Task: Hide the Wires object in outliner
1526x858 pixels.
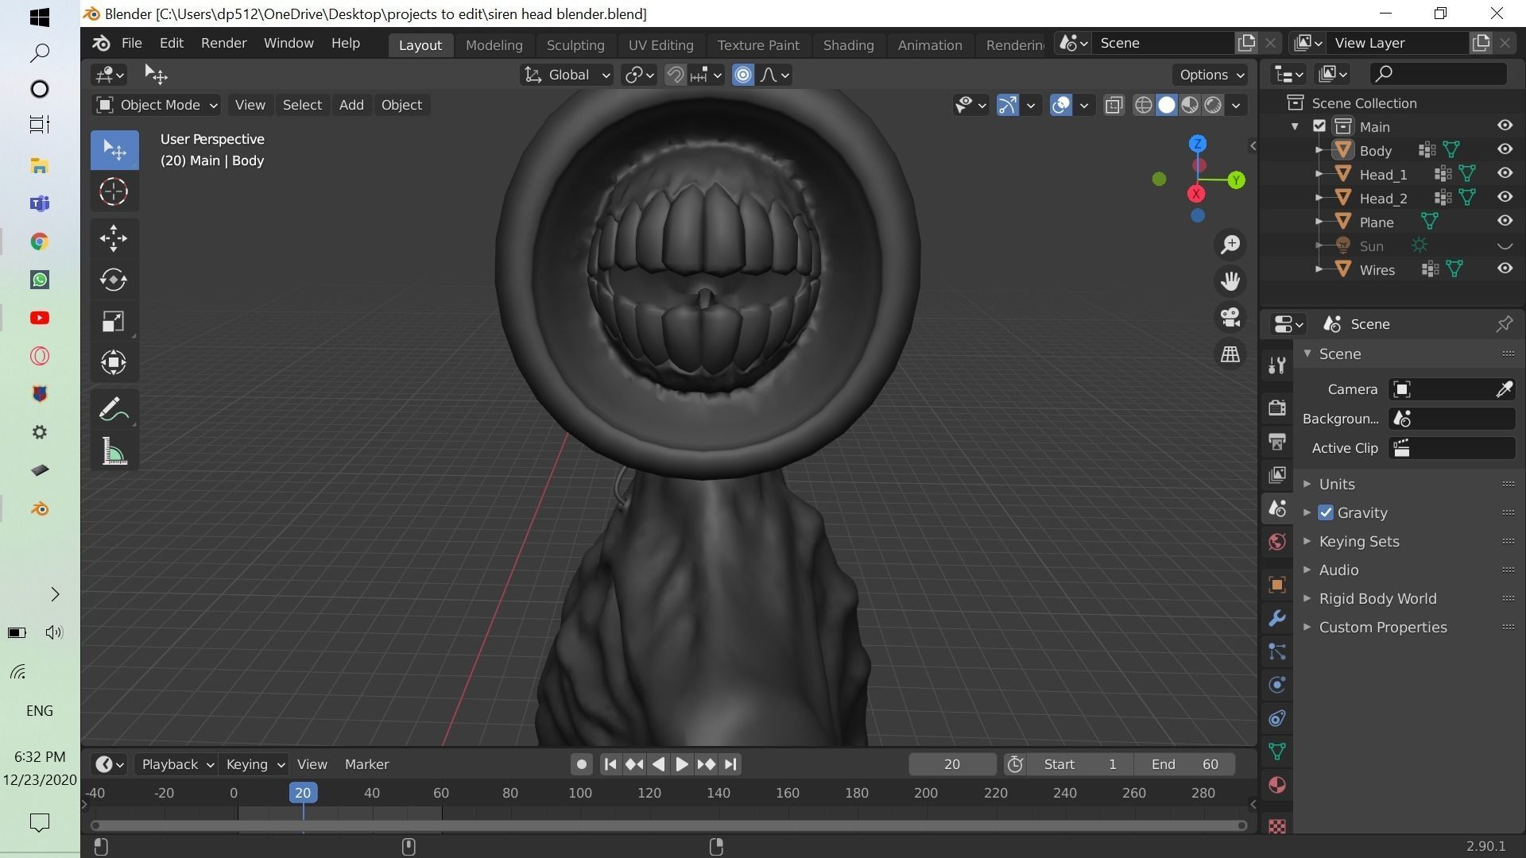Action: (x=1505, y=269)
